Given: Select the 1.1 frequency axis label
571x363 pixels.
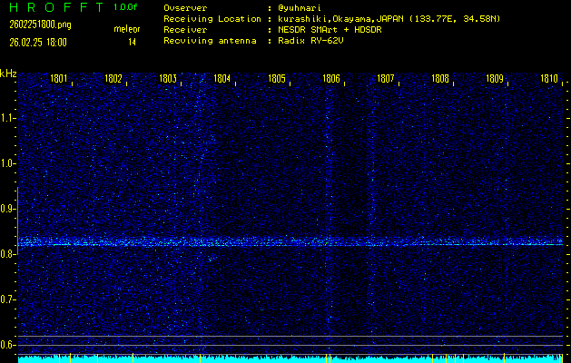Looking at the screenshot, I should coord(8,118).
